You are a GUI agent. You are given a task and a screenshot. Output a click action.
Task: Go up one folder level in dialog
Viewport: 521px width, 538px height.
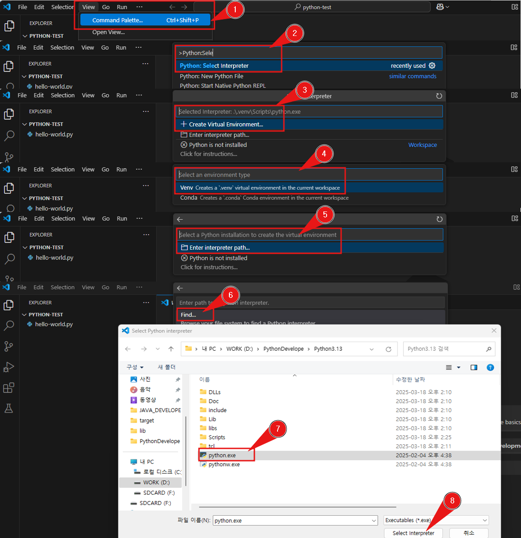[x=171, y=349]
